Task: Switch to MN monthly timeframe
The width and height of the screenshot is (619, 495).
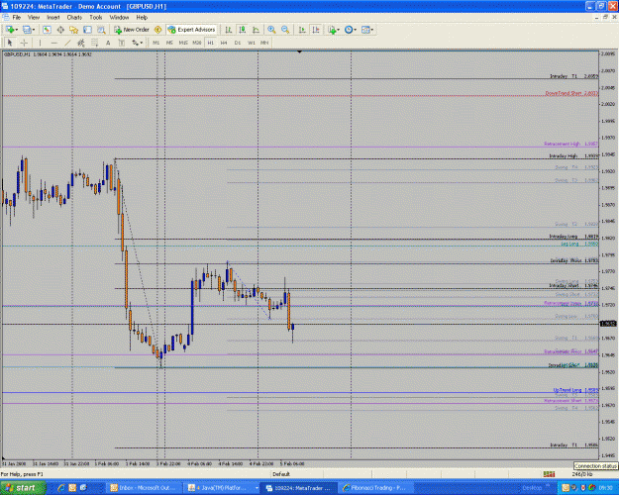Action: click(264, 43)
